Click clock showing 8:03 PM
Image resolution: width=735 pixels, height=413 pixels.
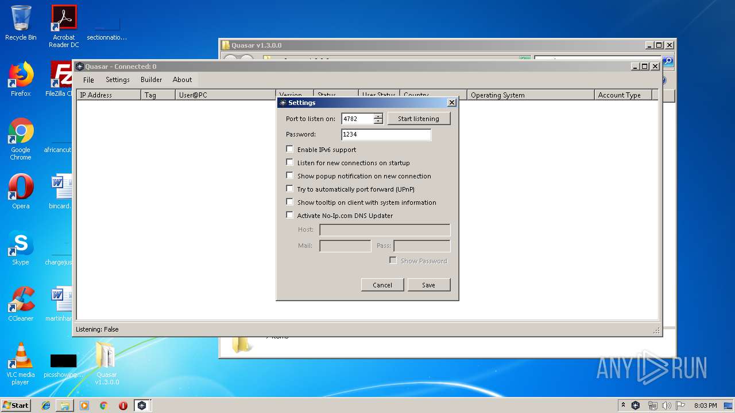click(x=705, y=406)
